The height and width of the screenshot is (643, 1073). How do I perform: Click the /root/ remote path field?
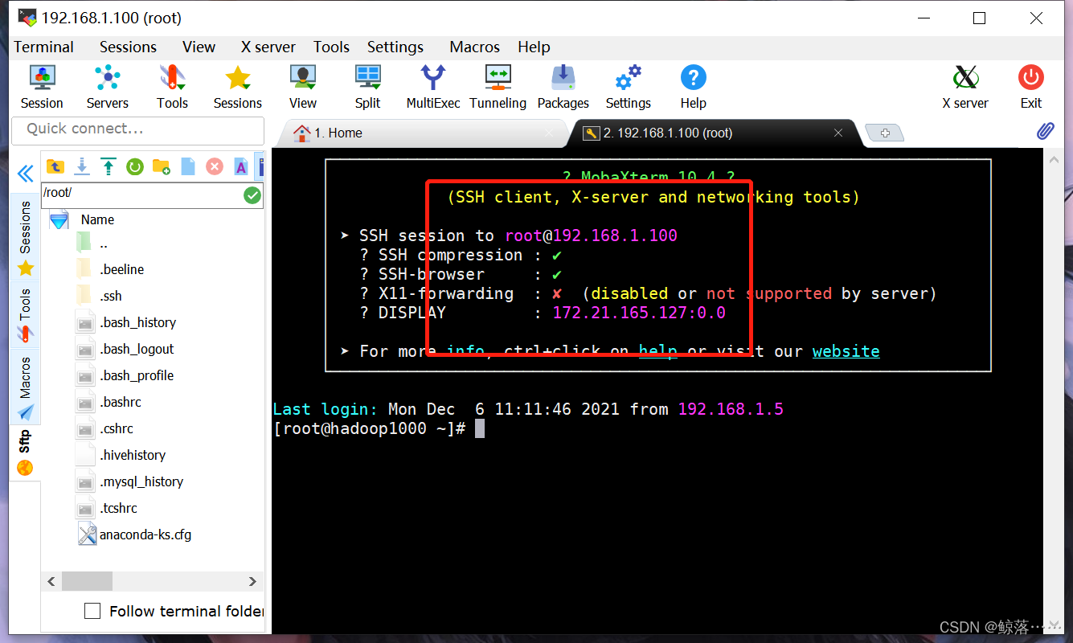coord(141,195)
